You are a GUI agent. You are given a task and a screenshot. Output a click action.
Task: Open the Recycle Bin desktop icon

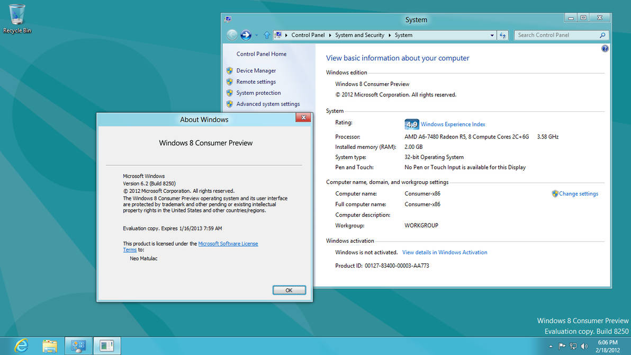17,19
